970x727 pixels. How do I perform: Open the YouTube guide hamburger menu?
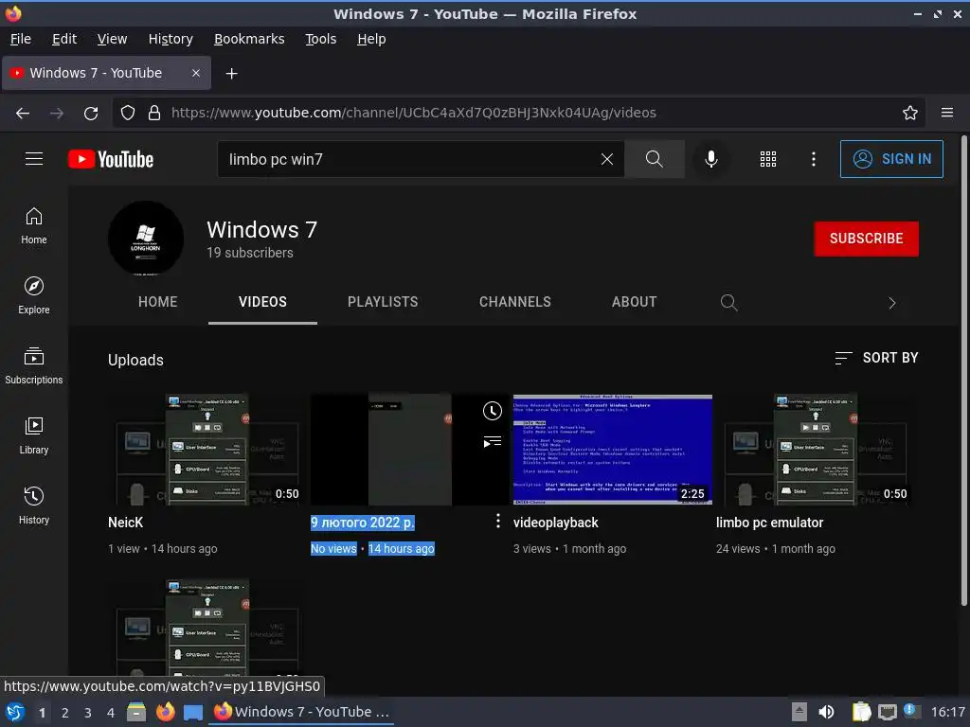34,159
